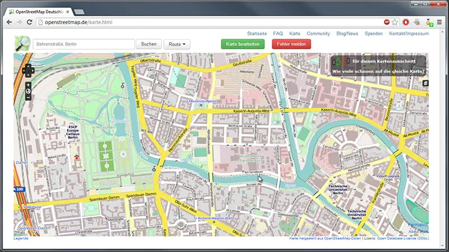Open the Chrome hamburger menu
Image resolution: width=449 pixels, height=252 pixels.
pyautogui.click(x=439, y=22)
